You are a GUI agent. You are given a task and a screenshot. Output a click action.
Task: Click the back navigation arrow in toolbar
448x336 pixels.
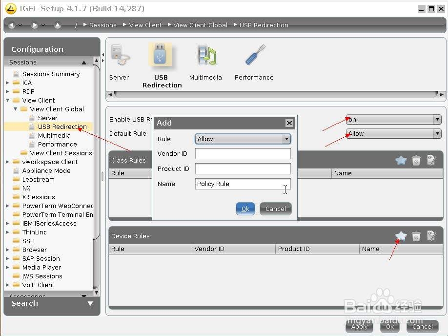point(11,25)
